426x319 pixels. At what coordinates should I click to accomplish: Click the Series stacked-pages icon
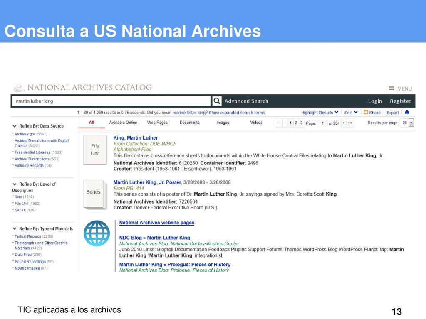pyautogui.click(x=95, y=194)
